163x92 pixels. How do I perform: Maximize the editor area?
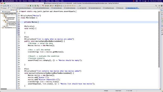tap(159, 8)
